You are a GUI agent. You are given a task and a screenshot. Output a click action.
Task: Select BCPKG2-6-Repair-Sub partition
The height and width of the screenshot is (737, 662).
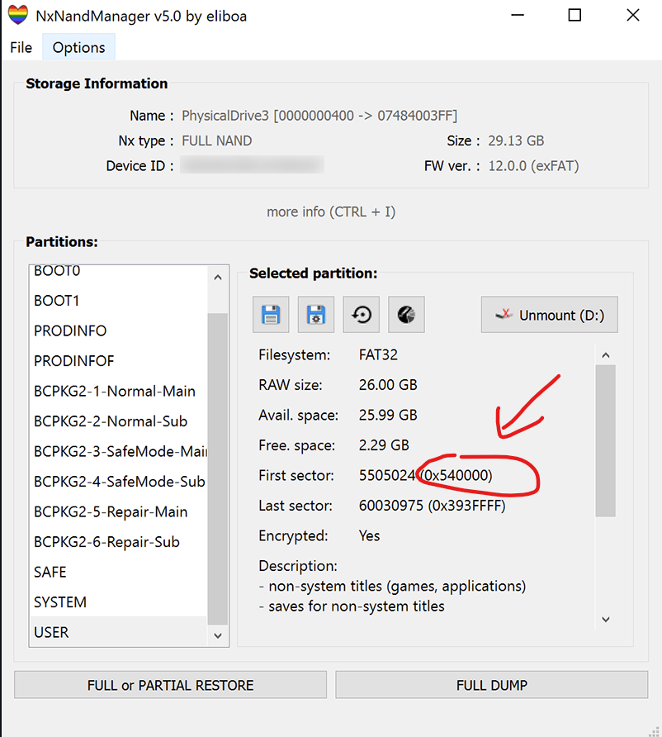pyautogui.click(x=118, y=542)
